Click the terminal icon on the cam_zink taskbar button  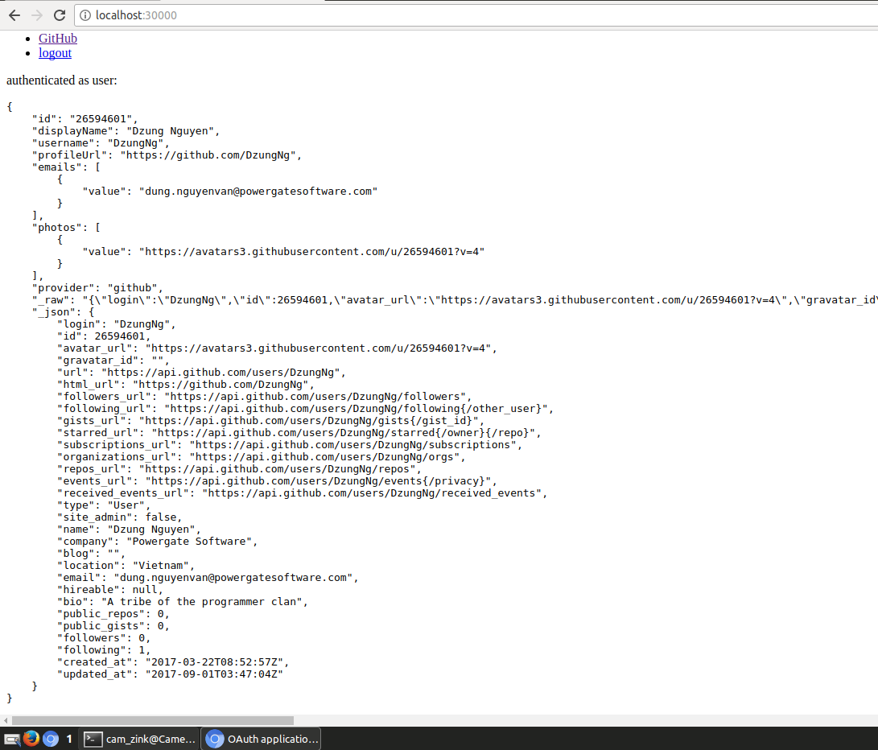(x=93, y=738)
